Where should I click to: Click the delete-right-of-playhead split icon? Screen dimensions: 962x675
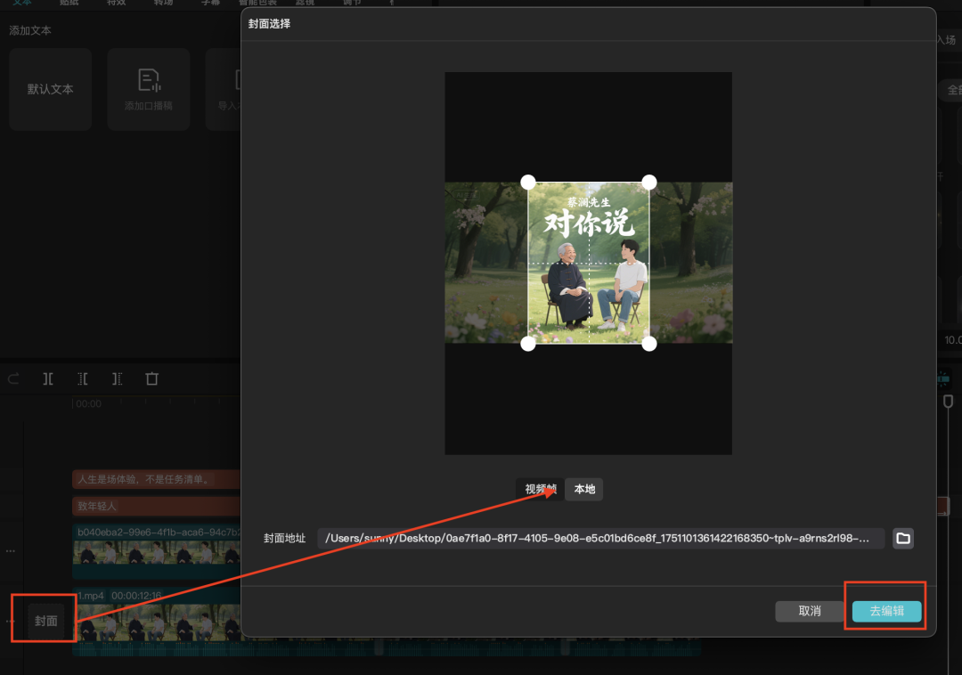click(x=117, y=378)
